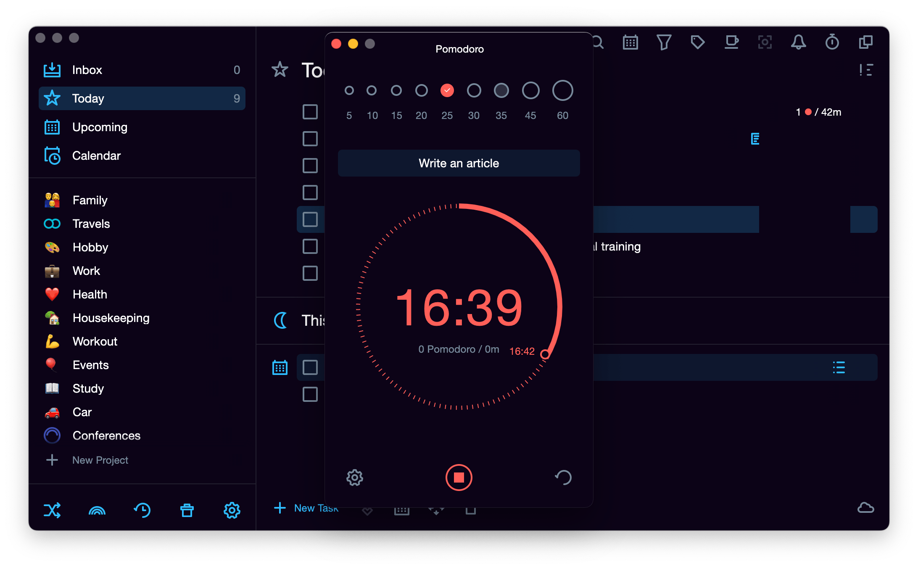918x570 pixels.
Task: Select 45 minute Pomodoro duration
Action: (531, 90)
